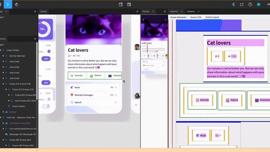
Task: Close the Pages panel tab
Action: [x=6, y=11]
